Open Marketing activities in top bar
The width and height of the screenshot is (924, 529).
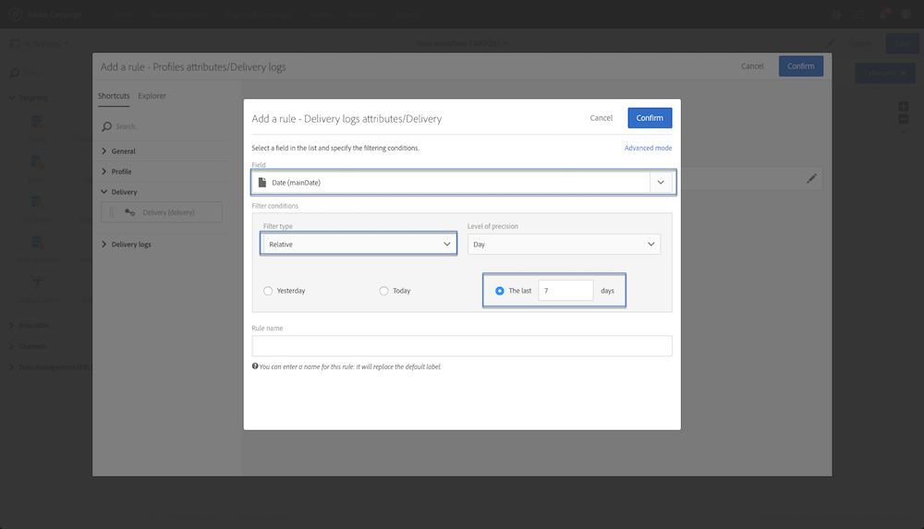pos(178,15)
